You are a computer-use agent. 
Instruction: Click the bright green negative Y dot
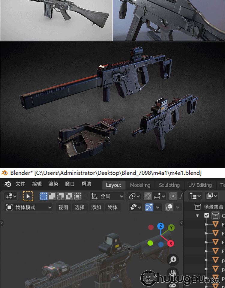coord(150,243)
